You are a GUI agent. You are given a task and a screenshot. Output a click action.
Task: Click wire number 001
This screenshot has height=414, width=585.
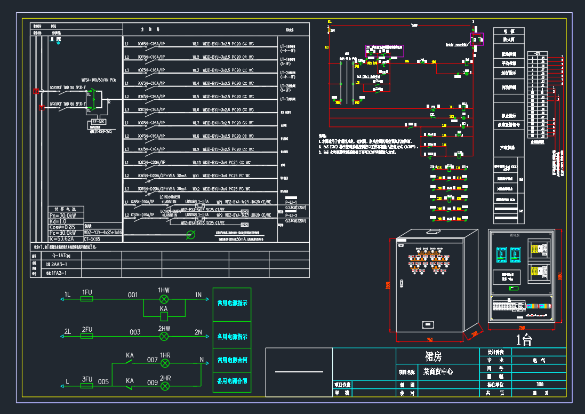pyautogui.click(x=133, y=295)
